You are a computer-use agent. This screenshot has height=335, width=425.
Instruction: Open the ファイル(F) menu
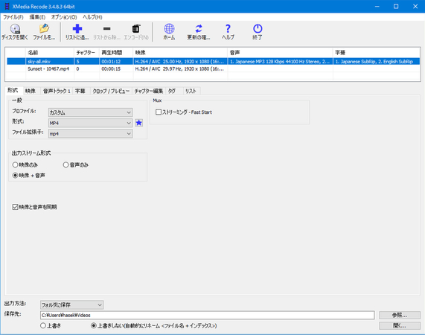13,17
